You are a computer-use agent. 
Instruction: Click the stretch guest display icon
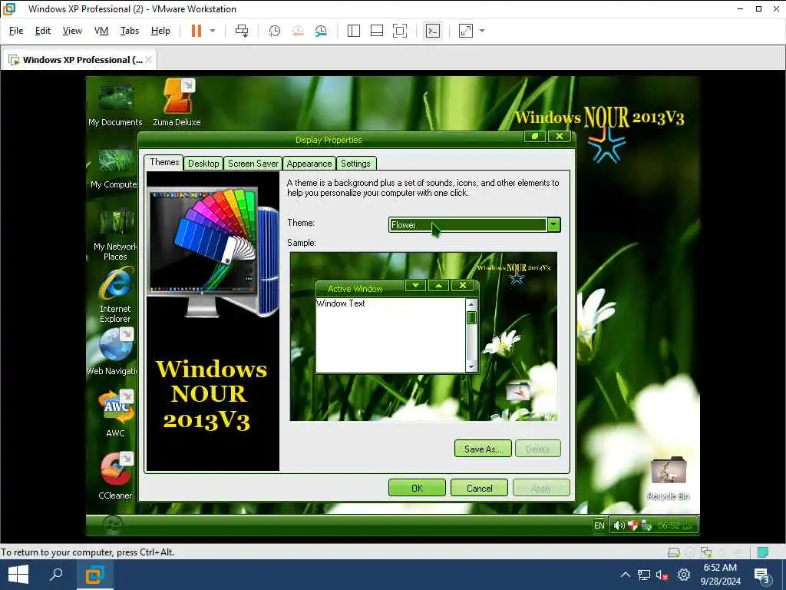tap(466, 31)
